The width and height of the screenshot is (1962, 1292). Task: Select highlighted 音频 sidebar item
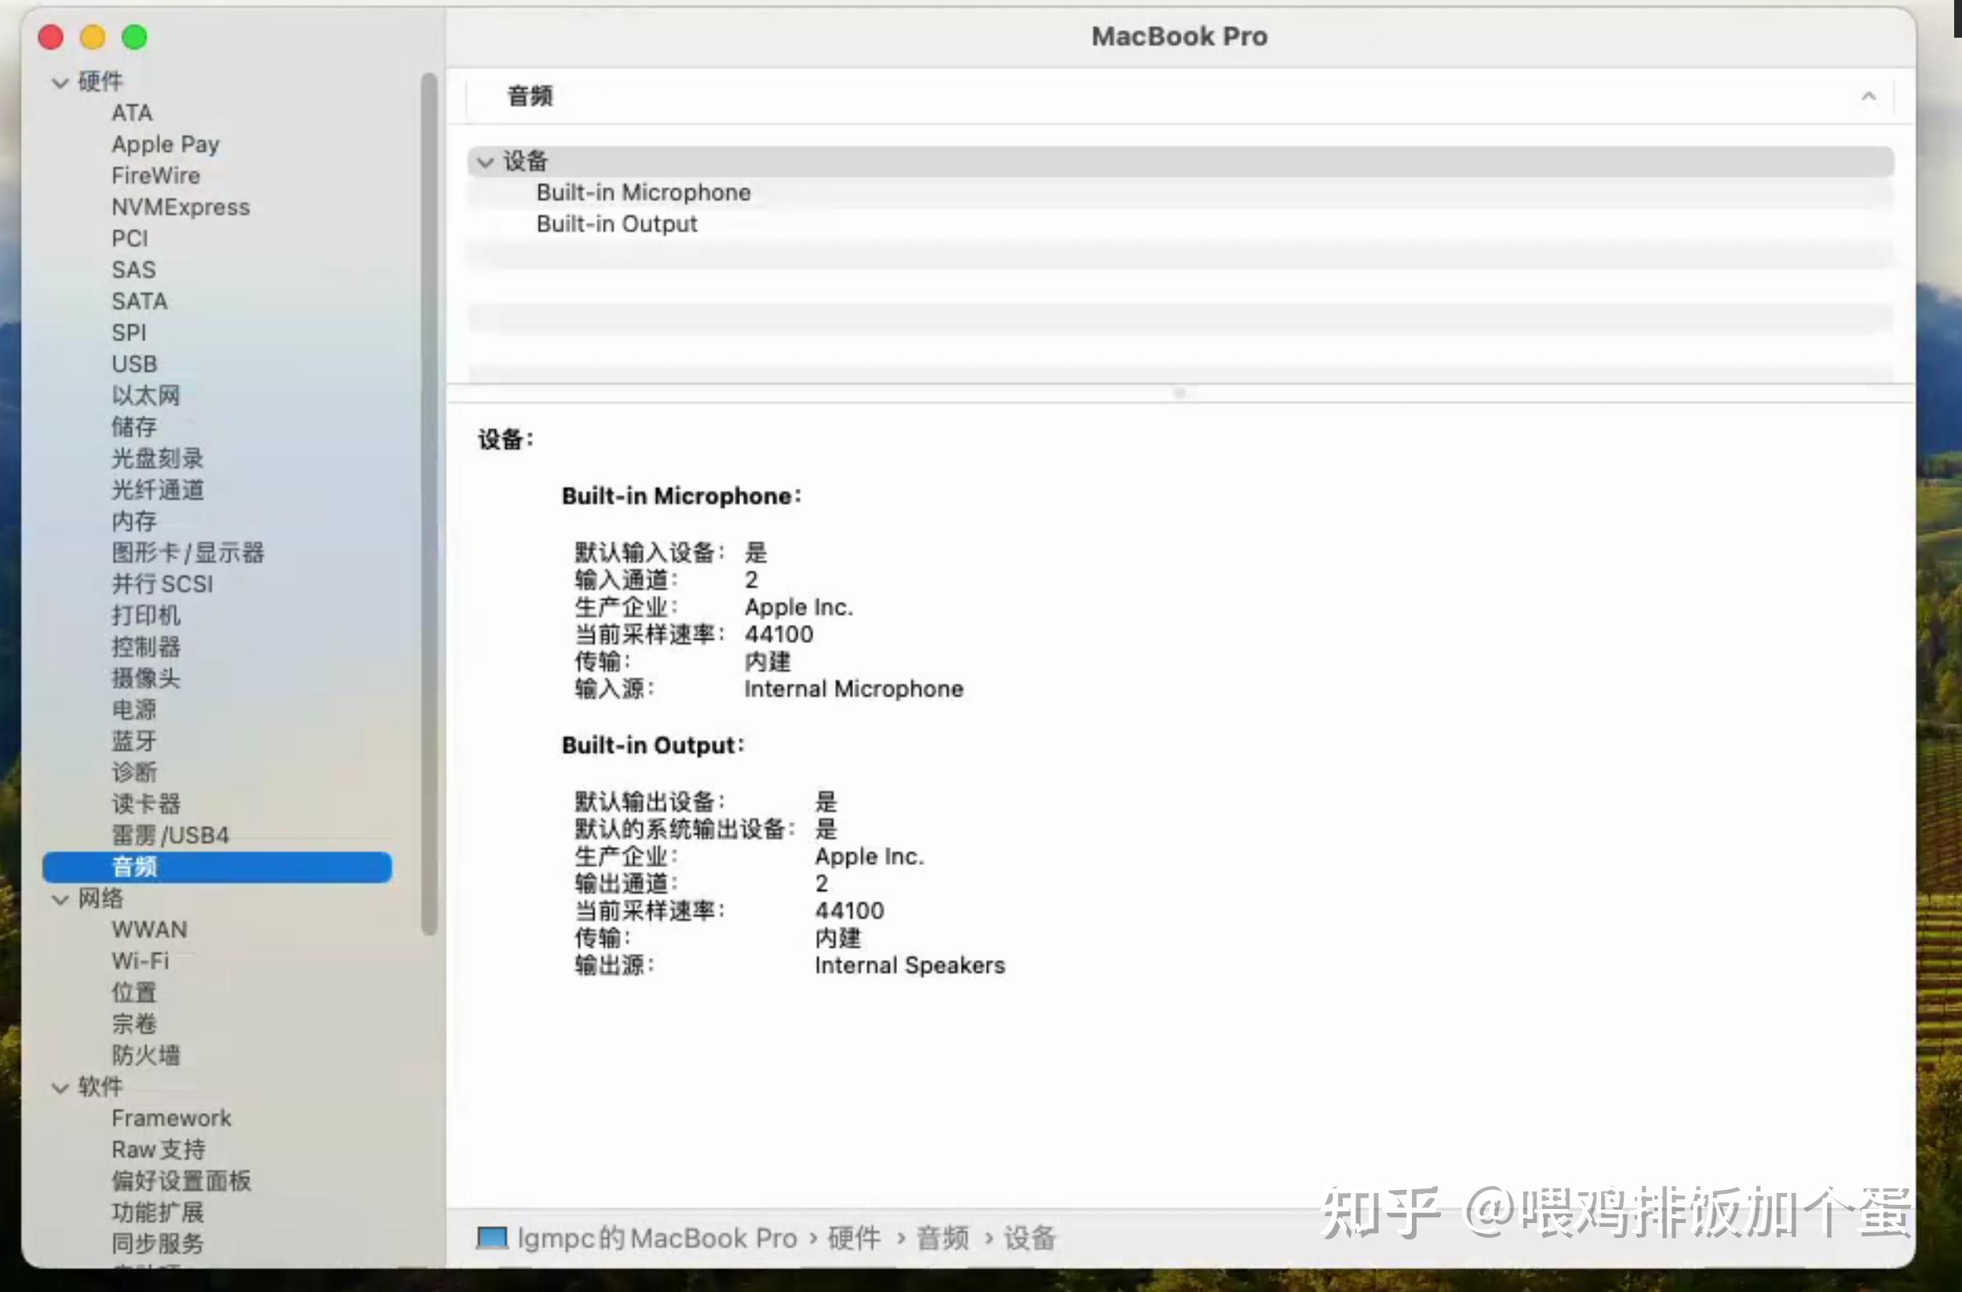point(217,867)
